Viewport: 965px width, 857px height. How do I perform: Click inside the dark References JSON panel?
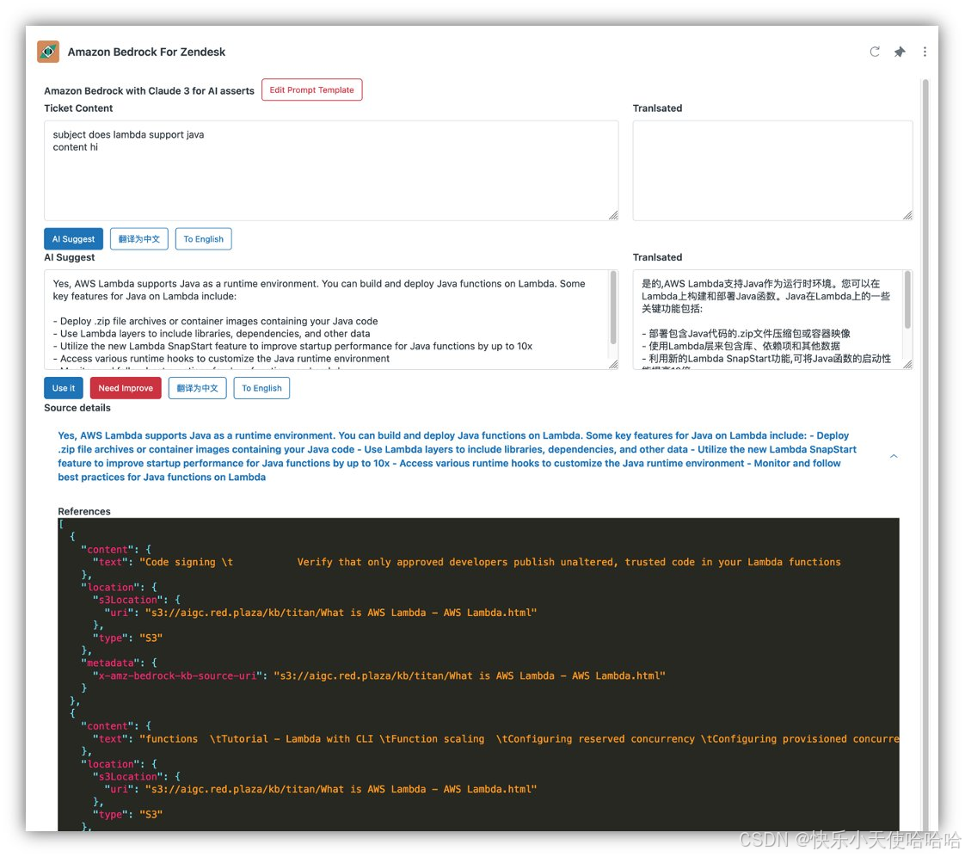click(473, 671)
